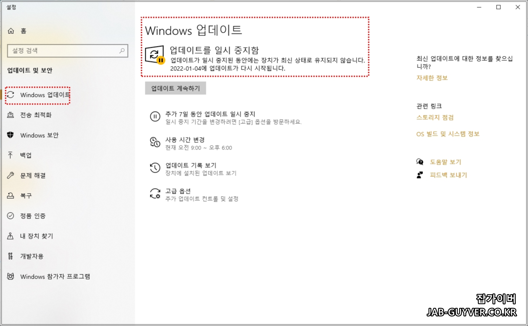The height and width of the screenshot is (326, 528).
Task: Click the 문제 해결 wrench icon
Action: [x=11, y=175]
